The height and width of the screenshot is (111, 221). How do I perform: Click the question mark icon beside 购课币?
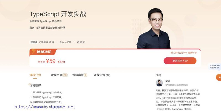point(196,53)
